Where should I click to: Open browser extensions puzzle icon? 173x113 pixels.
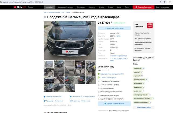(171, 2)
